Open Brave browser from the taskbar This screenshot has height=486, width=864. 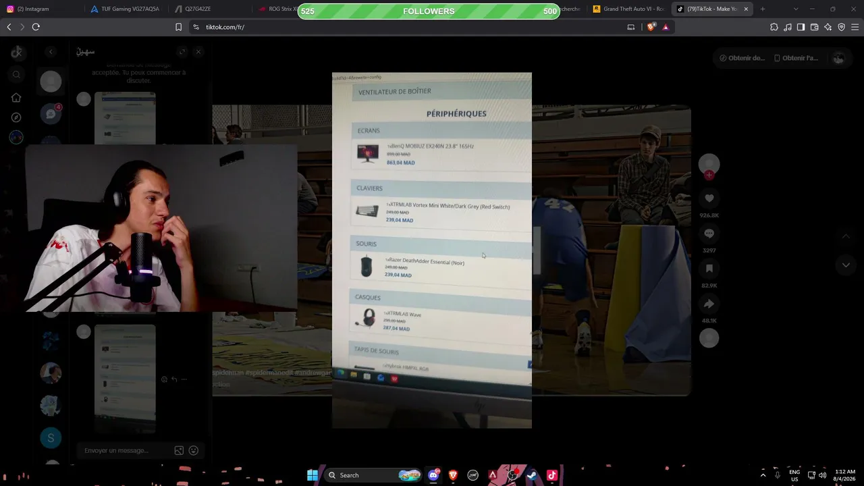[453, 475]
